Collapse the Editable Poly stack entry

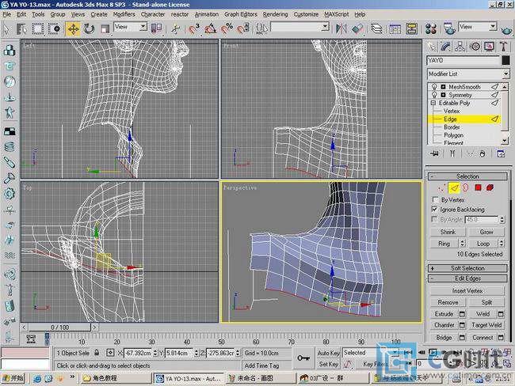[433, 103]
